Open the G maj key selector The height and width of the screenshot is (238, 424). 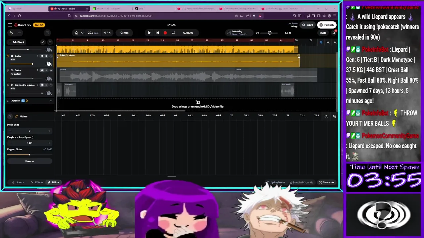click(x=124, y=33)
